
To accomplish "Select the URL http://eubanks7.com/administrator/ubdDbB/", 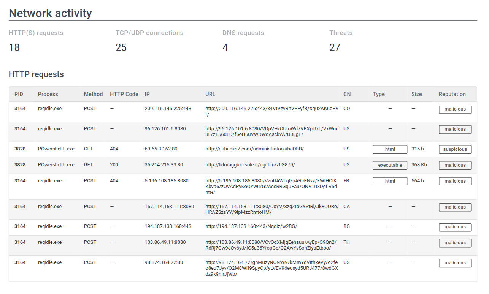I will pos(254,149).
